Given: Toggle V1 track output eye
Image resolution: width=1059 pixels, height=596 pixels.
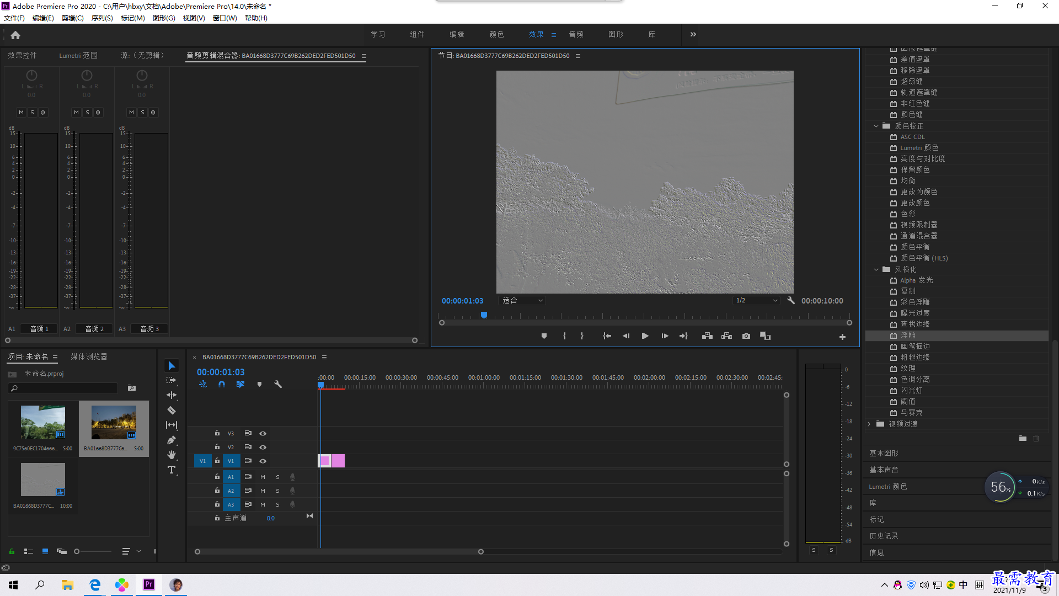Looking at the screenshot, I should click(x=263, y=461).
